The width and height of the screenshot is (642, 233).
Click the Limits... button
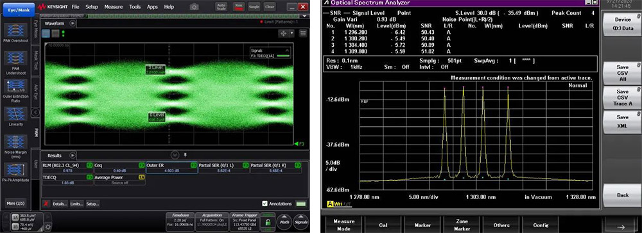pyautogui.click(x=77, y=204)
